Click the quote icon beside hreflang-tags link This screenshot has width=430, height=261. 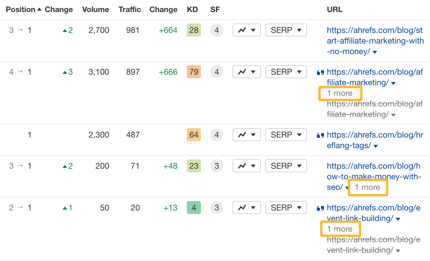(x=320, y=135)
